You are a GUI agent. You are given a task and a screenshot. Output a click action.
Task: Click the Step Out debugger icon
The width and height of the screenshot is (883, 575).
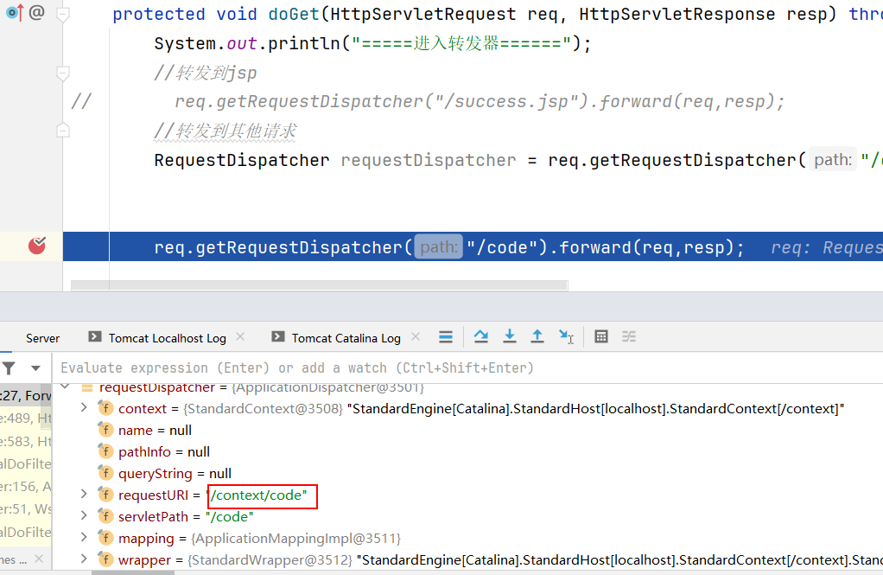coord(537,336)
